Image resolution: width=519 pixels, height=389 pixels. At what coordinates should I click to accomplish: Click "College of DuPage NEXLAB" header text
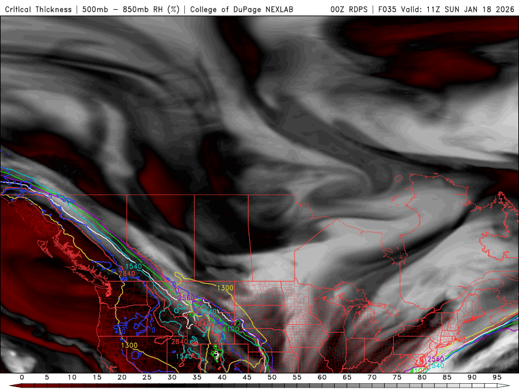[241, 9]
